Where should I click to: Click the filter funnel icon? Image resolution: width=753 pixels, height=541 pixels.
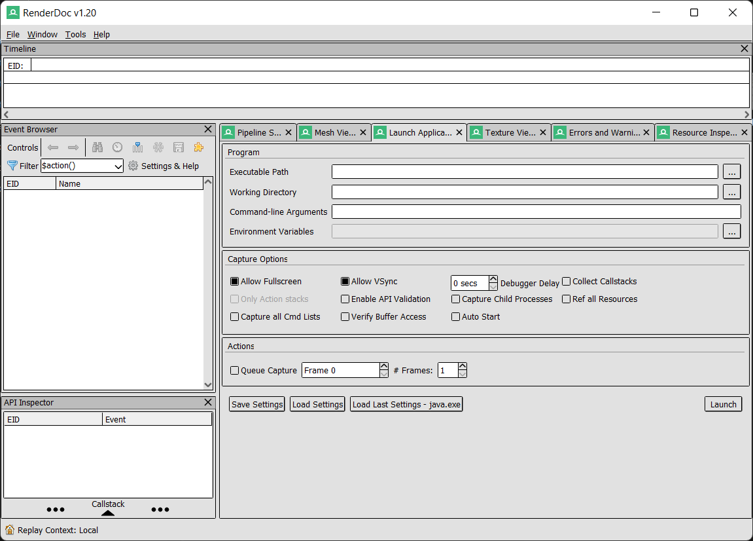tap(12, 166)
